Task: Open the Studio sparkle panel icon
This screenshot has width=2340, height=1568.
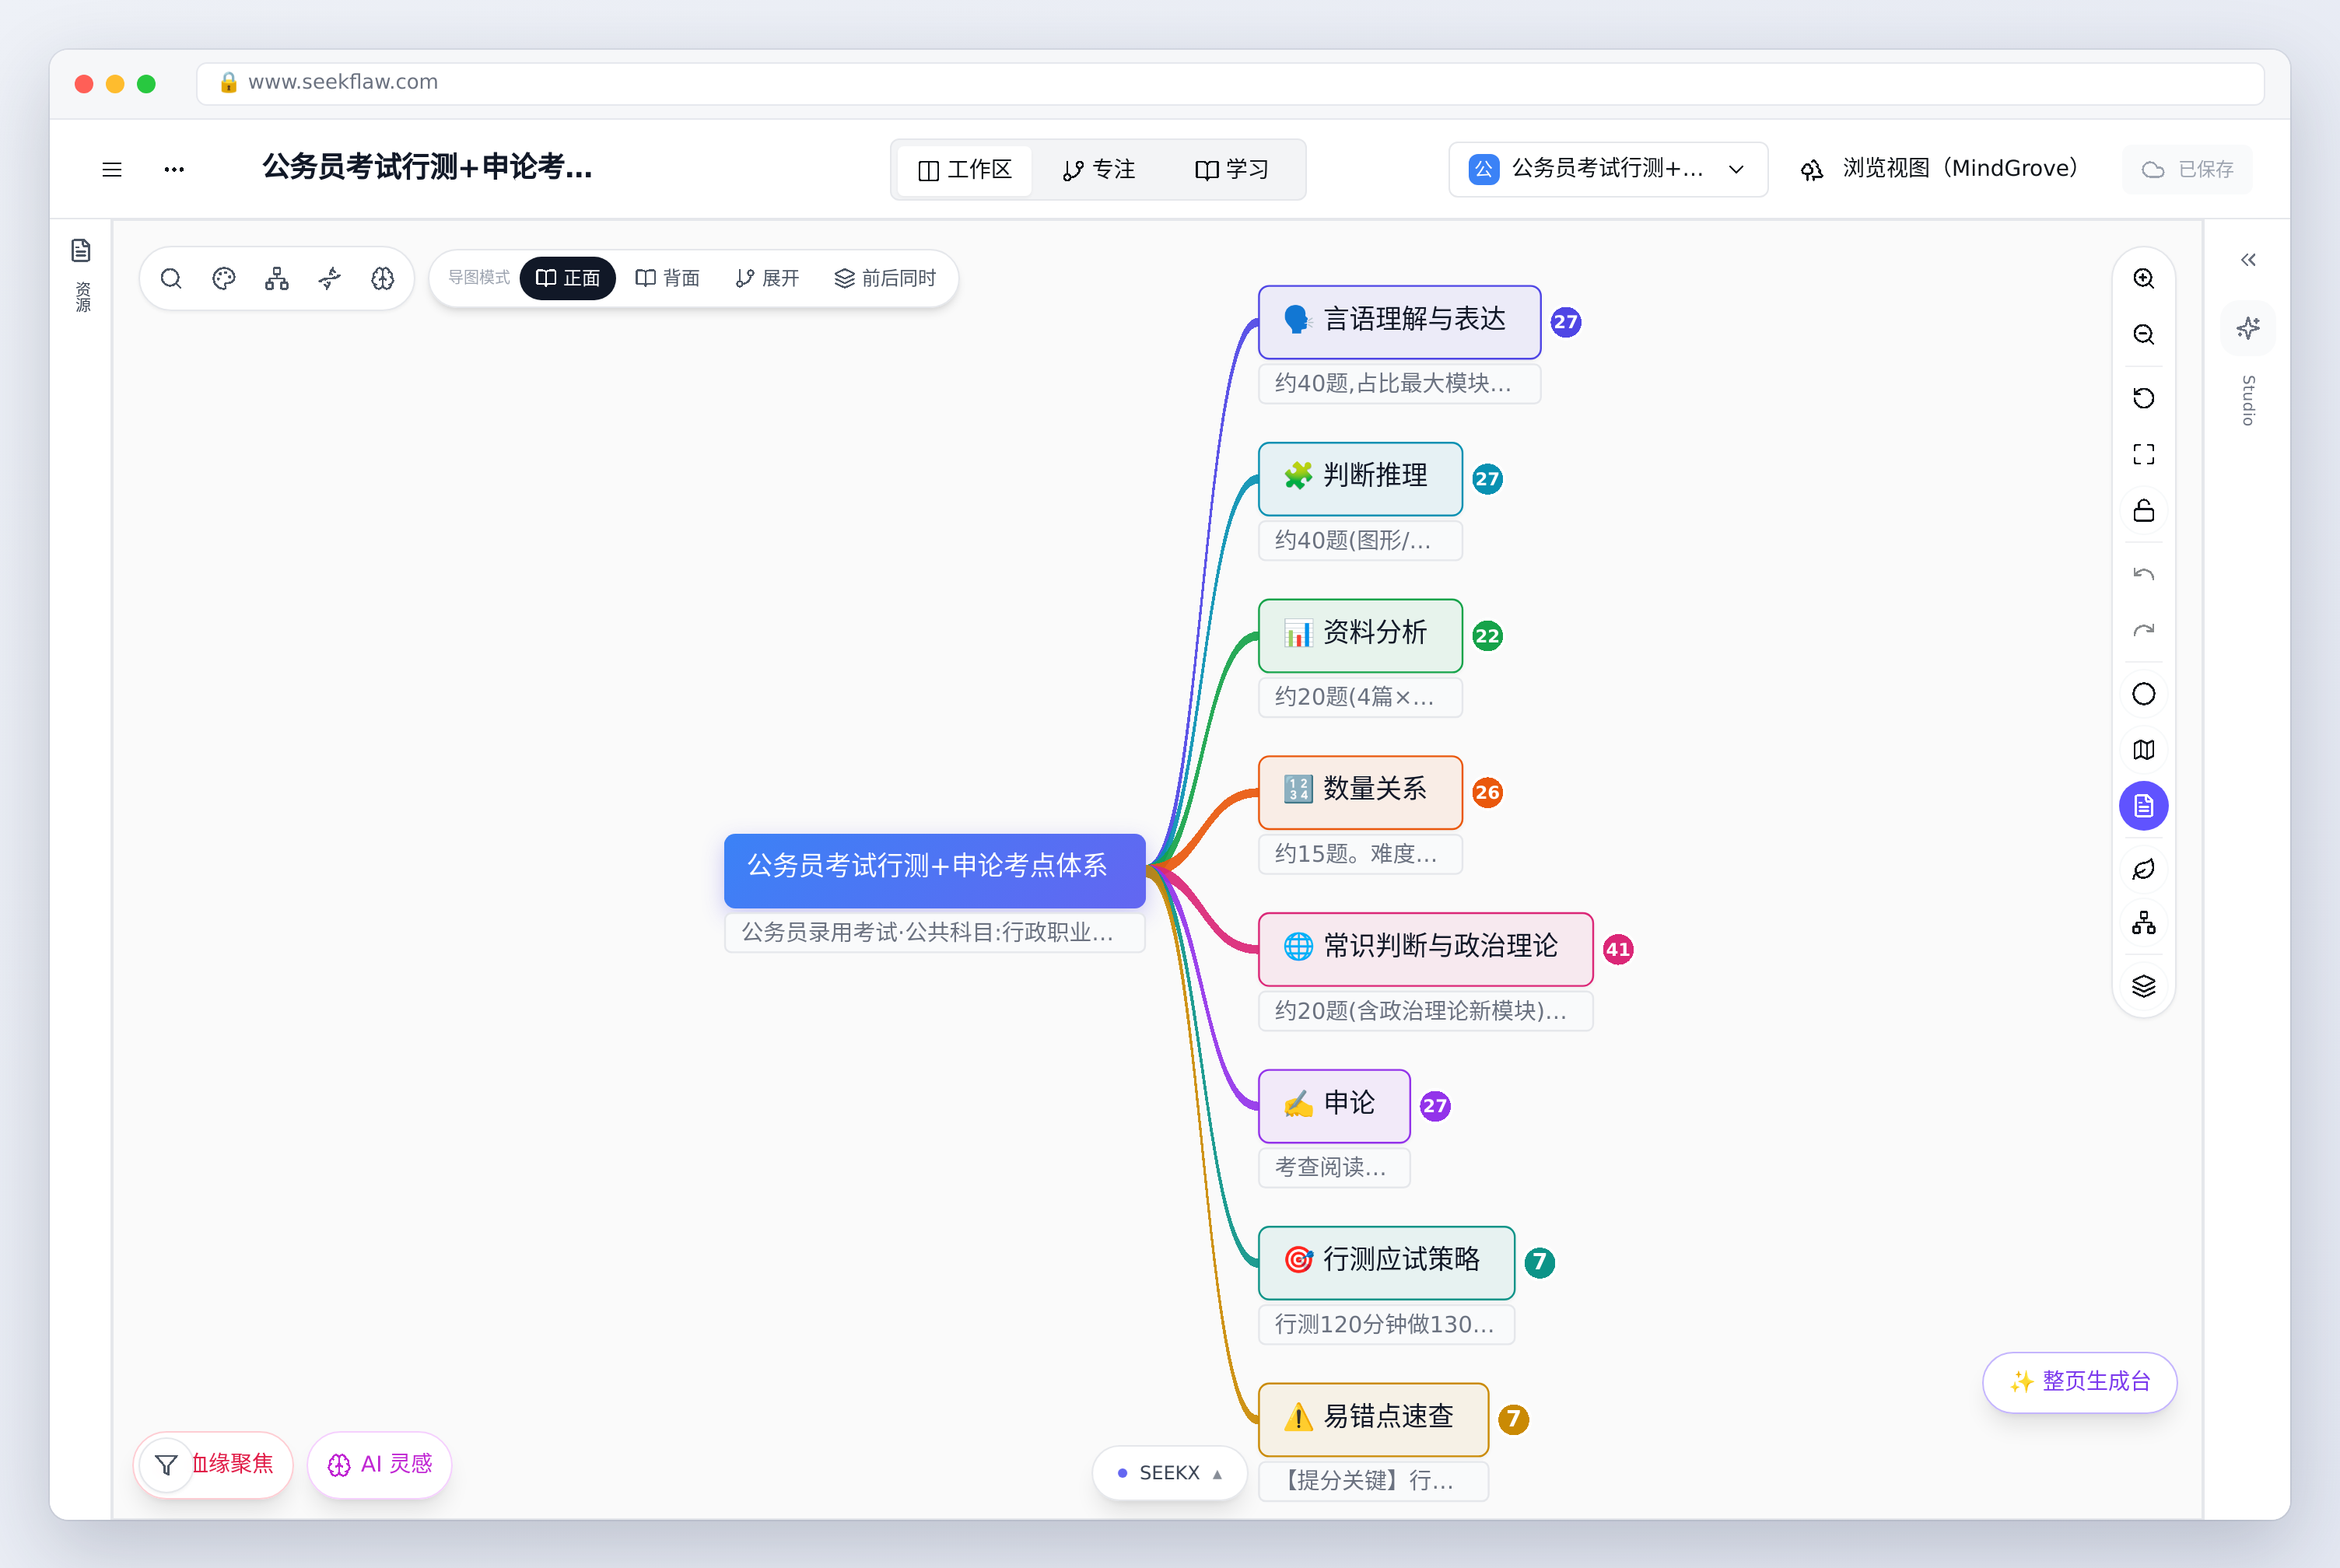Action: tap(2248, 328)
